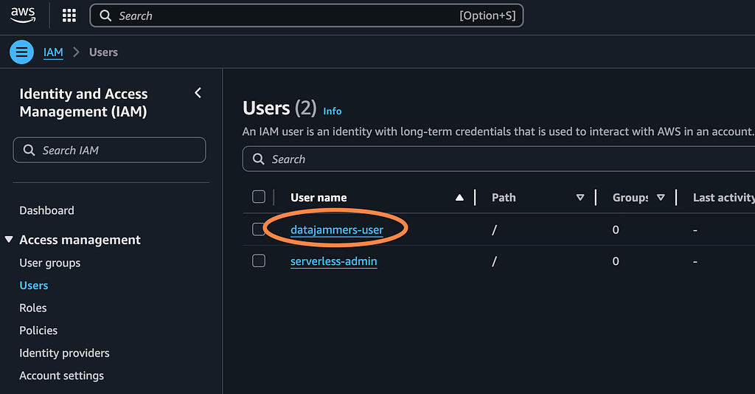Click the IAM breadcrumb link
755x394 pixels.
coord(53,52)
